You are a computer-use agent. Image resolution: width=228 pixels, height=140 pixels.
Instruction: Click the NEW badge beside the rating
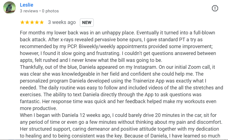(87, 23)
